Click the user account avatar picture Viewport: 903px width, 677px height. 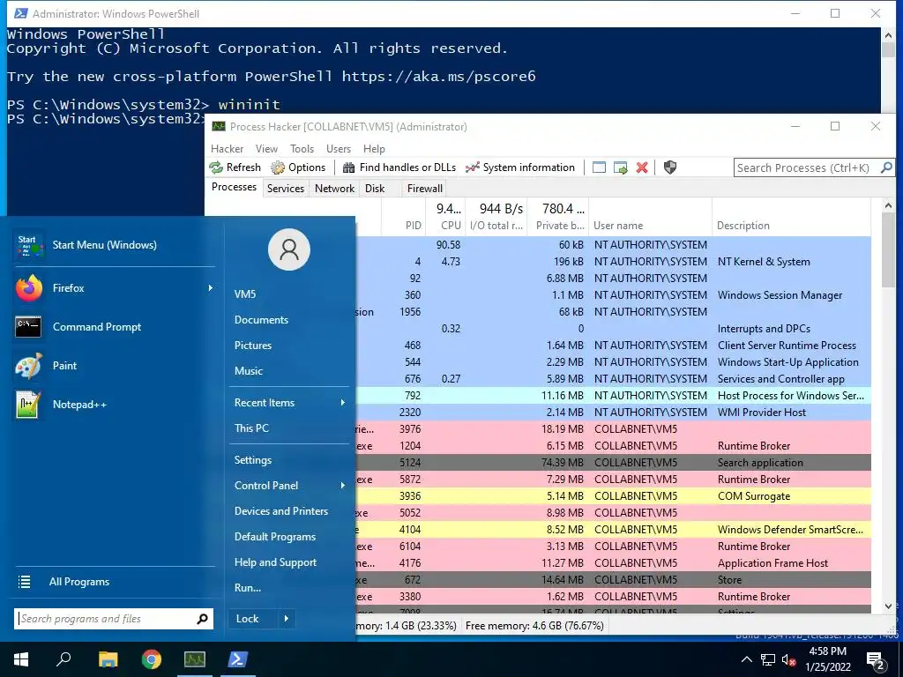click(x=289, y=249)
